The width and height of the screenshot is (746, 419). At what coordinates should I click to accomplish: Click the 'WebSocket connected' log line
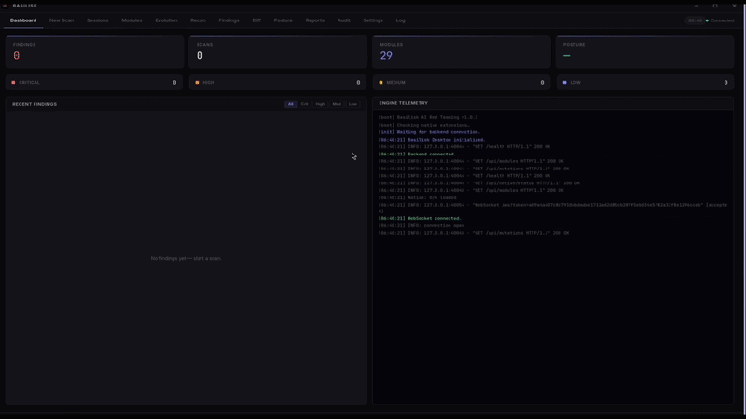420,218
